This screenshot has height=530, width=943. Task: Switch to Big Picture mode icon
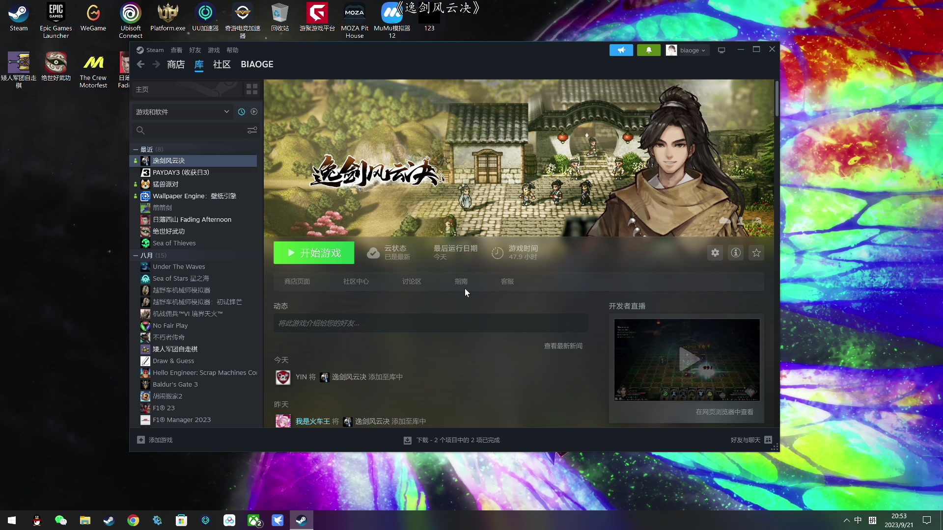[721, 50]
